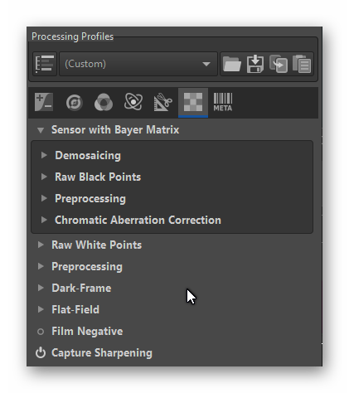This screenshot has height=393, width=349.
Task: Open the META metadata tab
Action: tap(223, 102)
